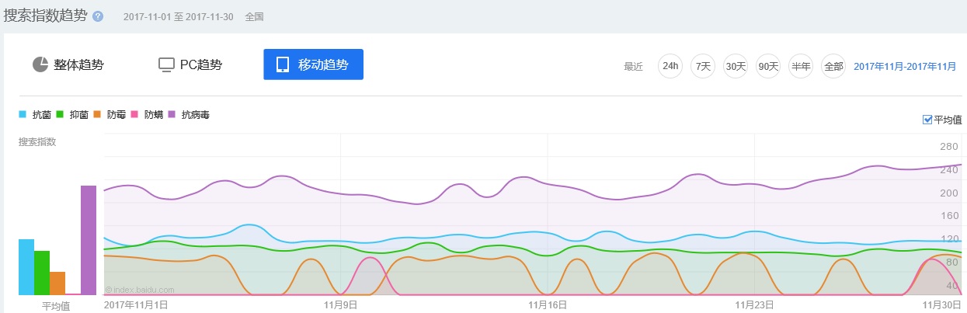The image size is (967, 313).
Task: Toggle 抗菌 blue legend series
Action: pos(35,115)
